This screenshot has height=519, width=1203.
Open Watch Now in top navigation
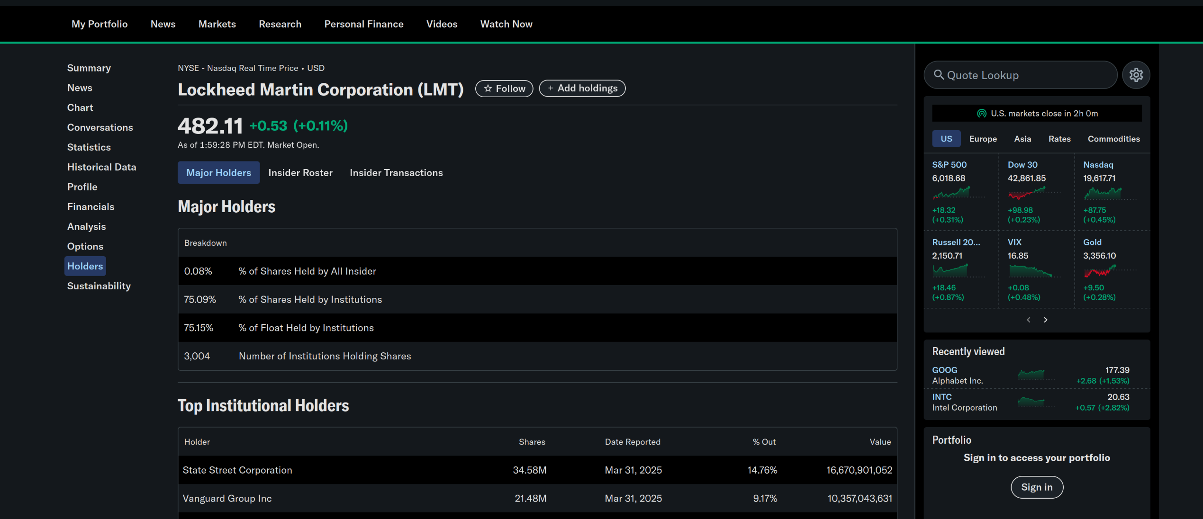506,24
